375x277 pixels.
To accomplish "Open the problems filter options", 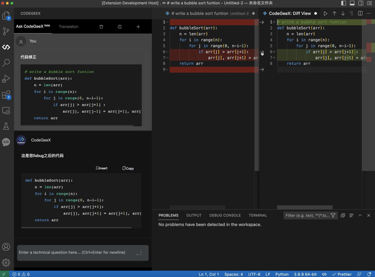I will 333,215.
